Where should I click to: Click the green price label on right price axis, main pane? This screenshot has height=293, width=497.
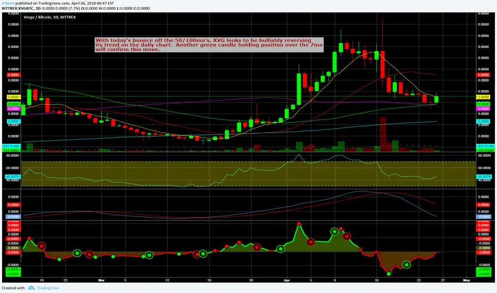(483, 104)
